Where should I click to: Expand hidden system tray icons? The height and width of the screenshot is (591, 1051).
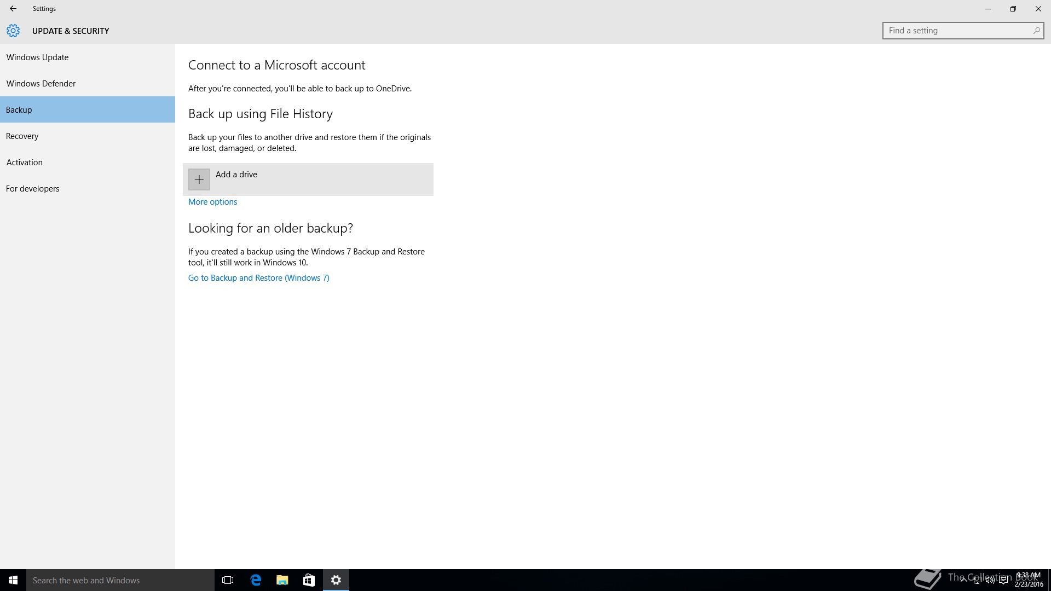pos(963,581)
